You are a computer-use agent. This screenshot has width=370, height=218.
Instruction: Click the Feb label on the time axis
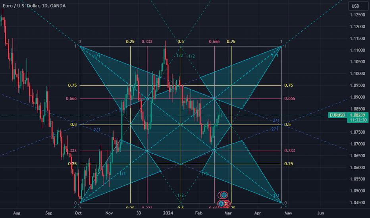[198, 213]
